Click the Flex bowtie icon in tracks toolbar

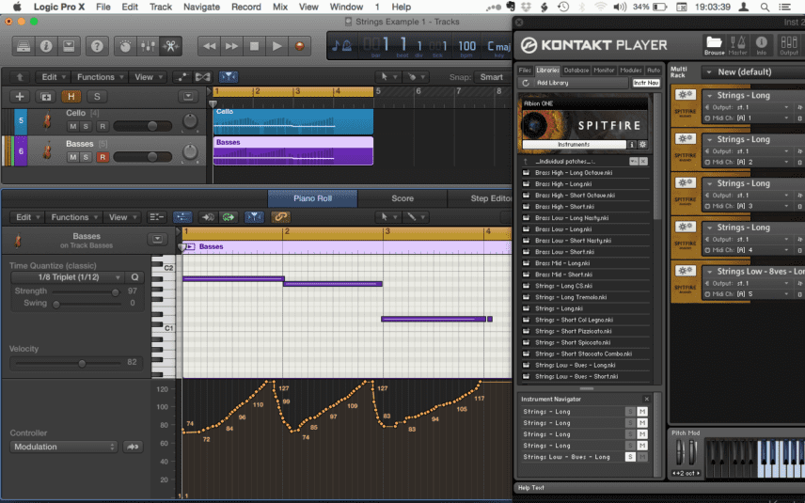(203, 77)
